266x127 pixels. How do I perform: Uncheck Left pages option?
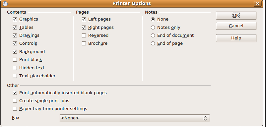[x=84, y=19]
